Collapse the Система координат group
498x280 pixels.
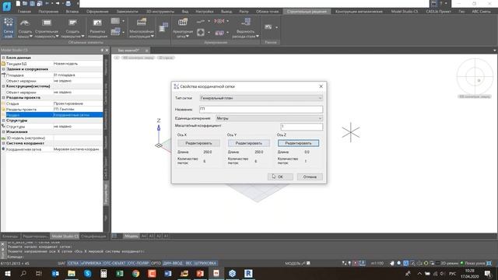3,143
